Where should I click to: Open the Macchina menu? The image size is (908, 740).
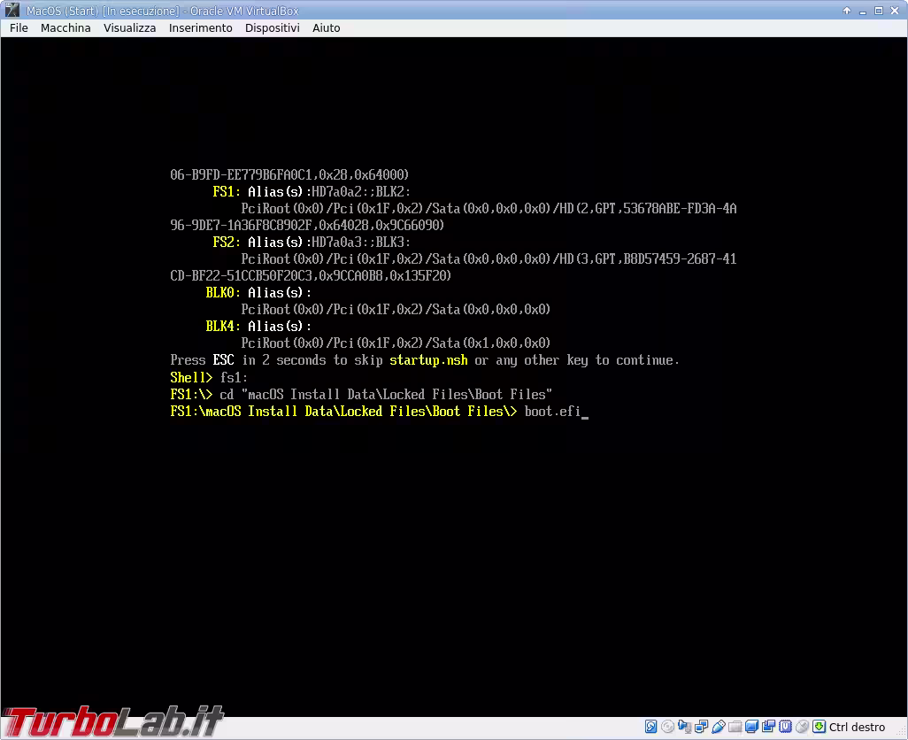pos(65,27)
